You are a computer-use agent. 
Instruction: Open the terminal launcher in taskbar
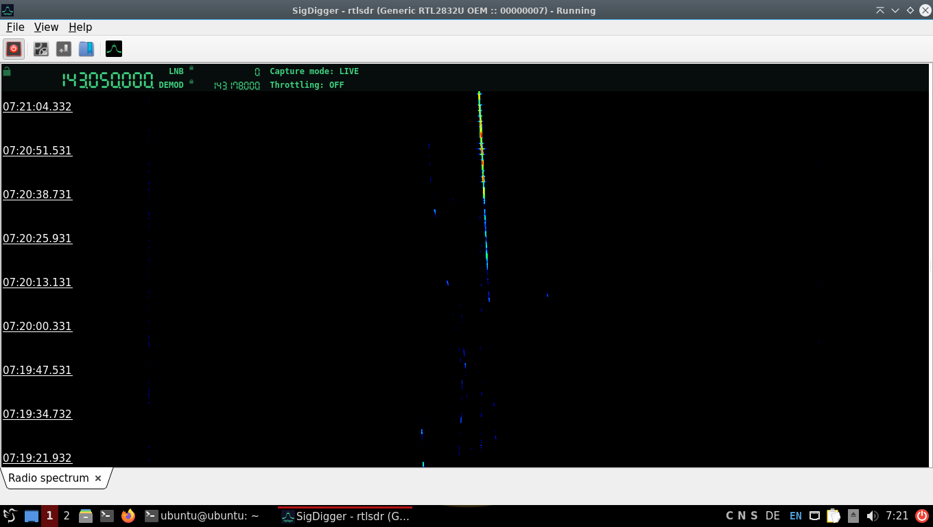pyautogui.click(x=107, y=516)
